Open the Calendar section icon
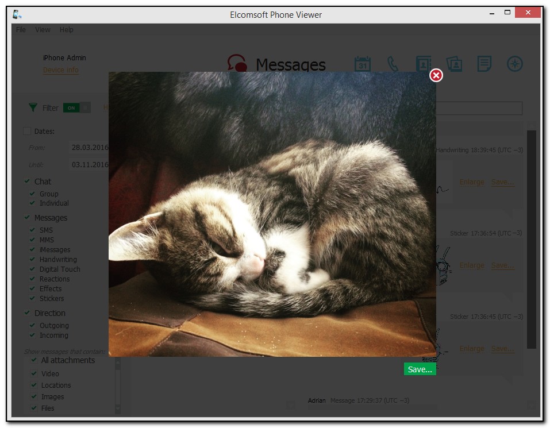The height and width of the screenshot is (428, 550). pyautogui.click(x=362, y=64)
